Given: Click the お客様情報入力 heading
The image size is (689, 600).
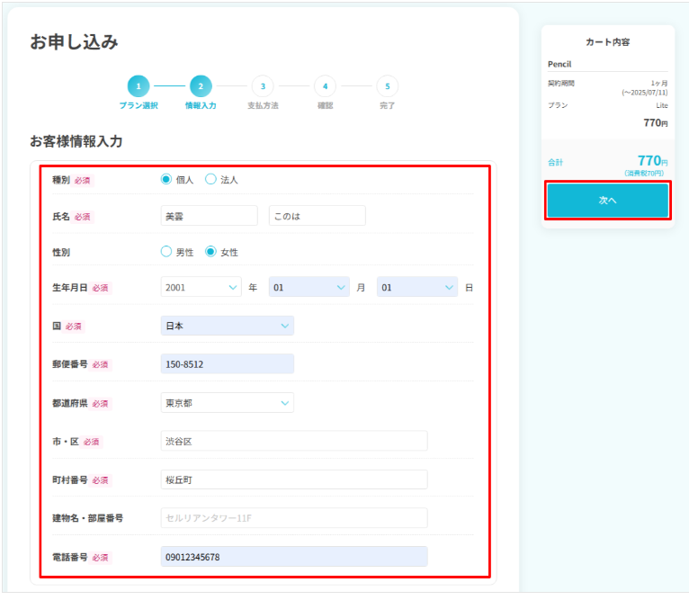Looking at the screenshot, I should pos(76,141).
